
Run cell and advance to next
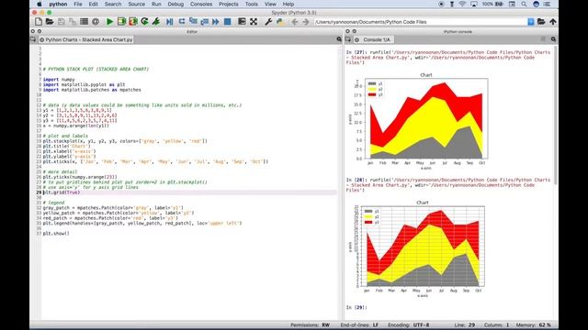pos(132,22)
